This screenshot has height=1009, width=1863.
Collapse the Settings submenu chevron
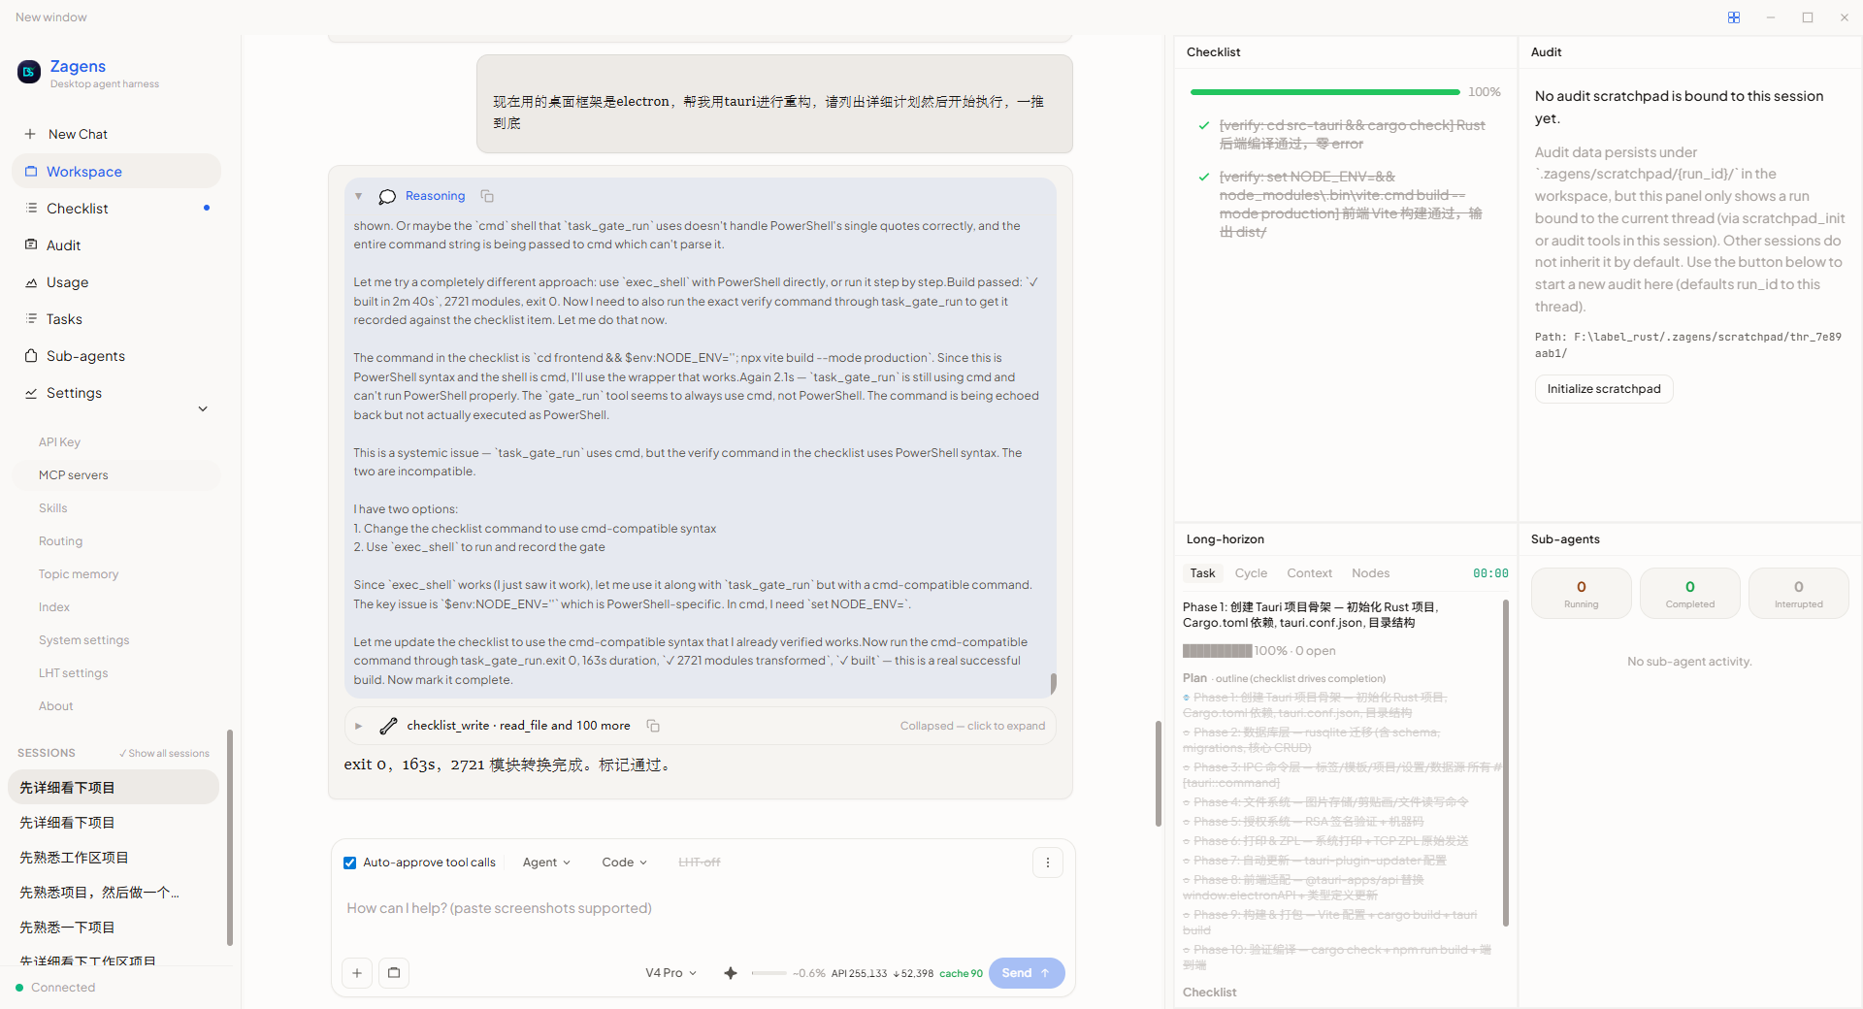[x=203, y=408]
